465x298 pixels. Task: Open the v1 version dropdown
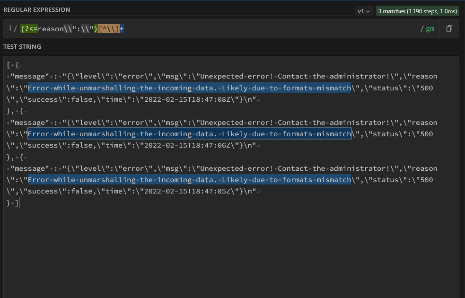[x=364, y=11]
